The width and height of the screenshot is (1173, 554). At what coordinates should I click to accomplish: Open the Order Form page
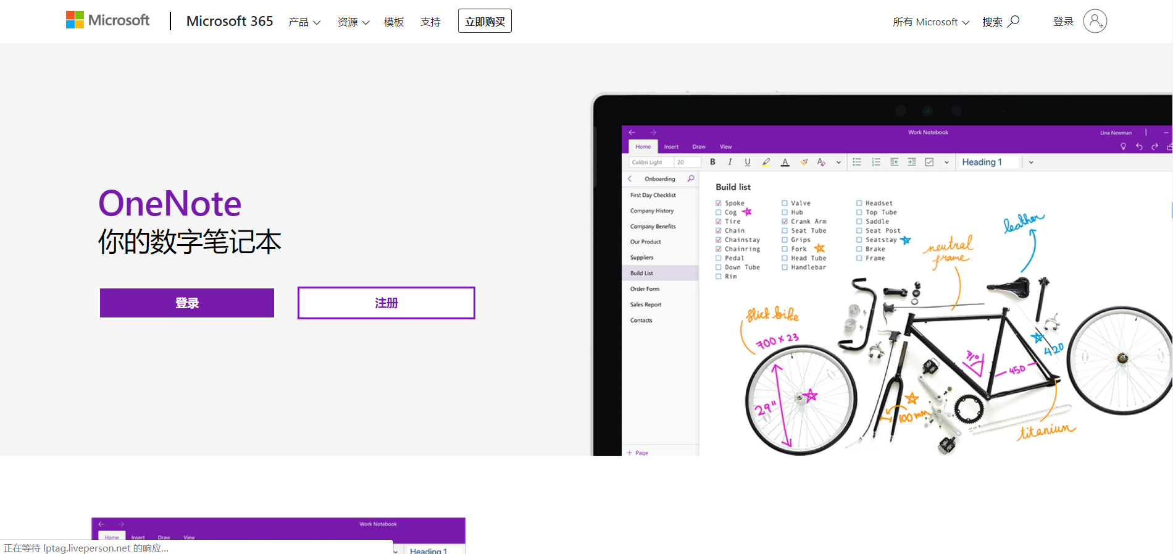[645, 289]
